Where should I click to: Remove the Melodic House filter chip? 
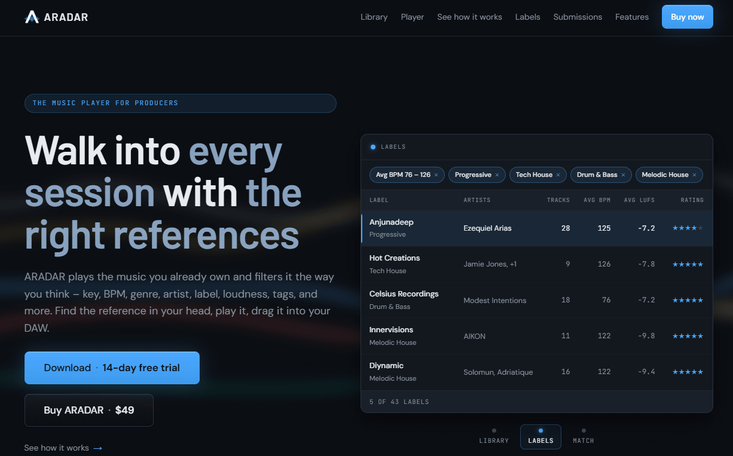[x=694, y=175]
